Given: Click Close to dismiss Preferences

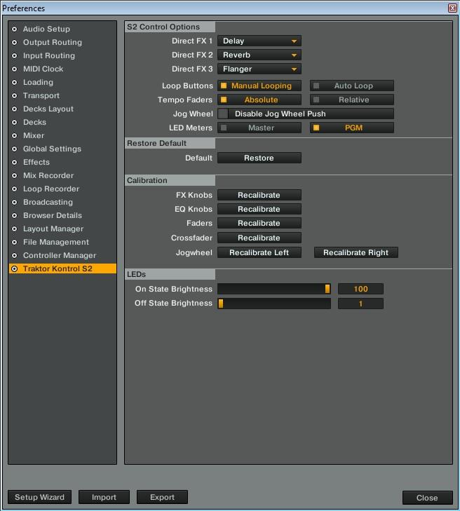Looking at the screenshot, I should tap(427, 498).
